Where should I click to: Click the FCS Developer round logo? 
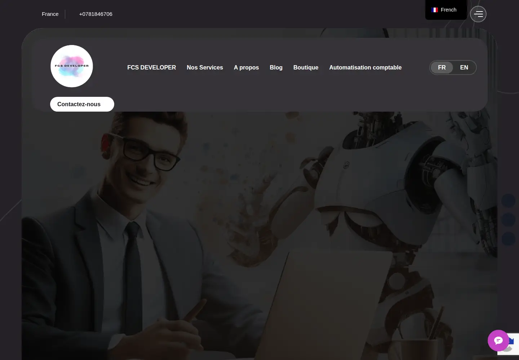[x=72, y=66]
